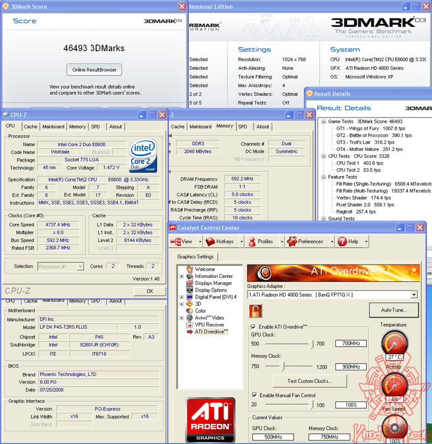Select Sound Tests in Result Details
This screenshot has height=444, width=432.
341,218
